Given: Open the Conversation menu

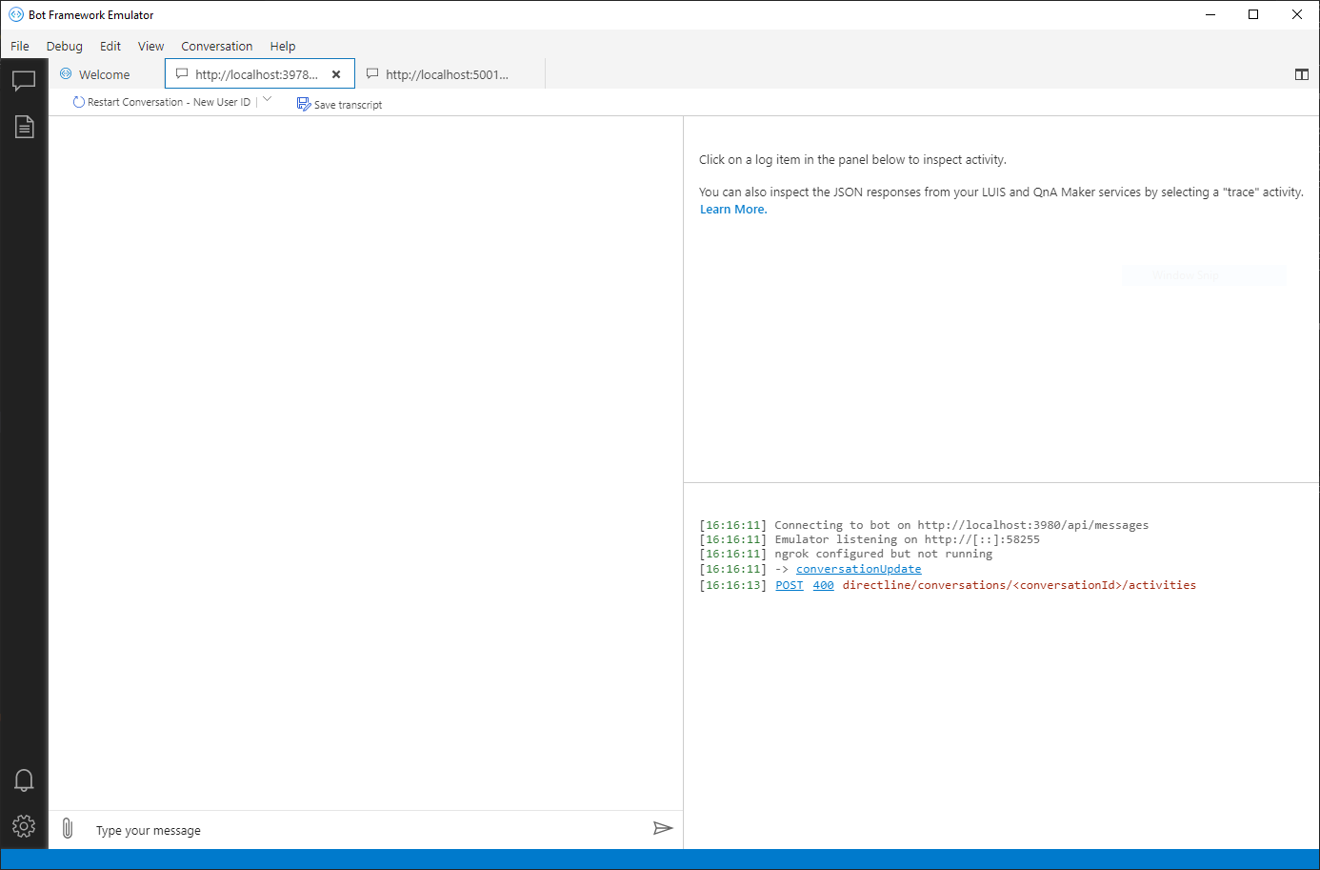Looking at the screenshot, I should click(216, 46).
